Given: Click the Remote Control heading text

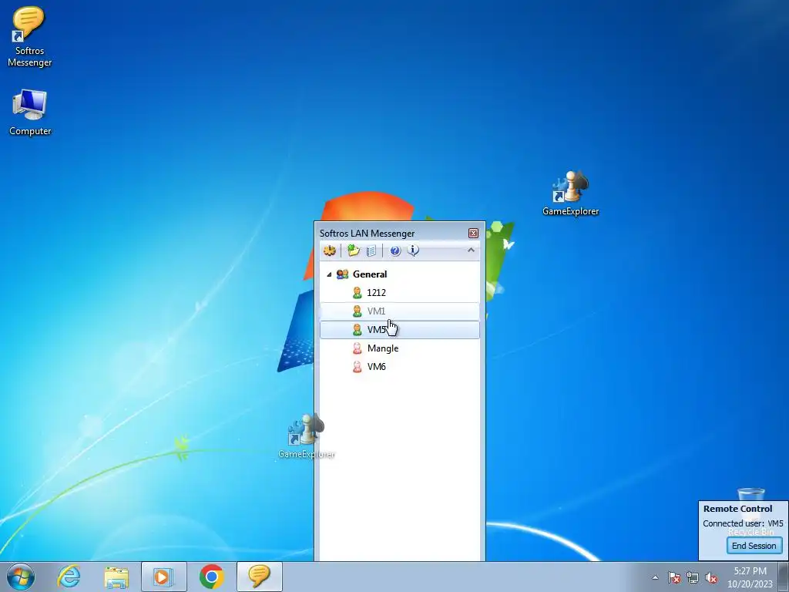Looking at the screenshot, I should point(737,509).
